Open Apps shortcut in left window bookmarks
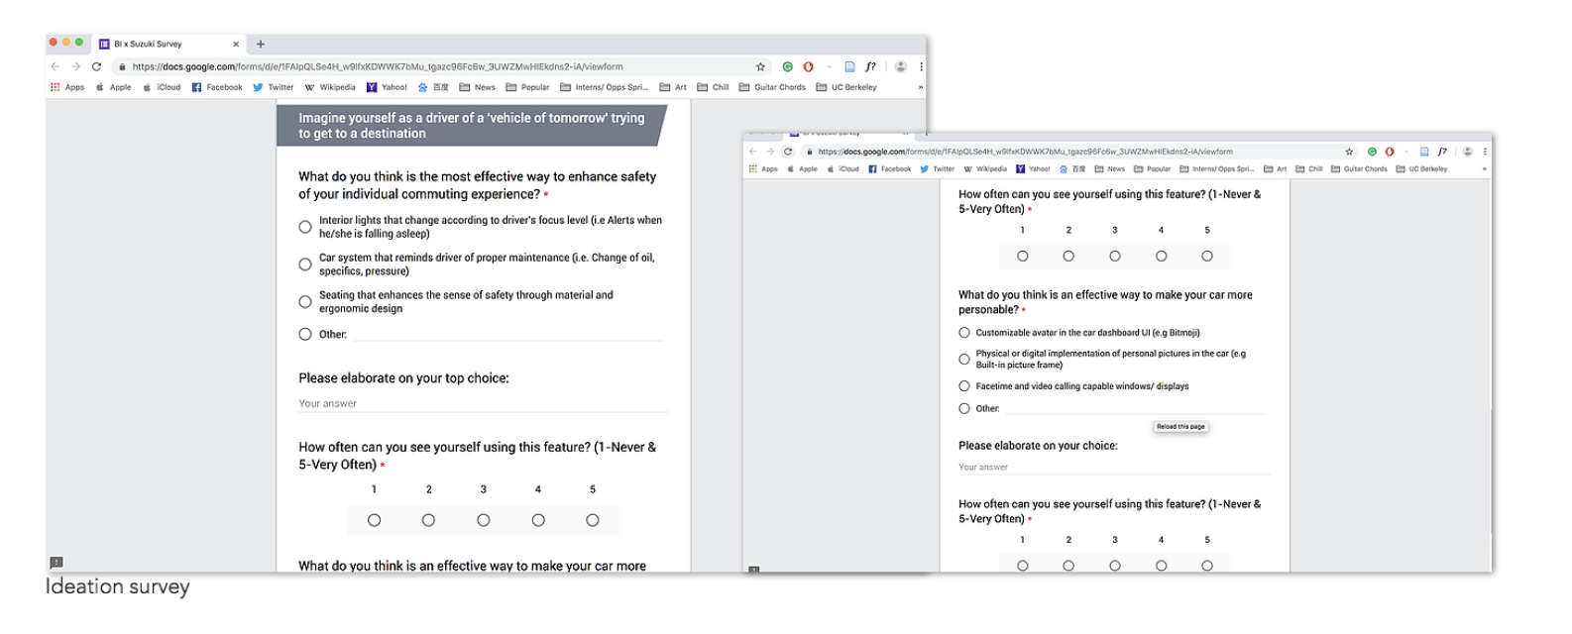The height and width of the screenshot is (634, 1572). 67,87
